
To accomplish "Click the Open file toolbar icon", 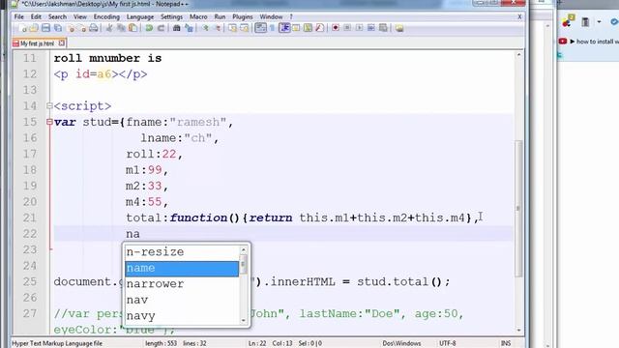I will pyautogui.click(x=34, y=28).
